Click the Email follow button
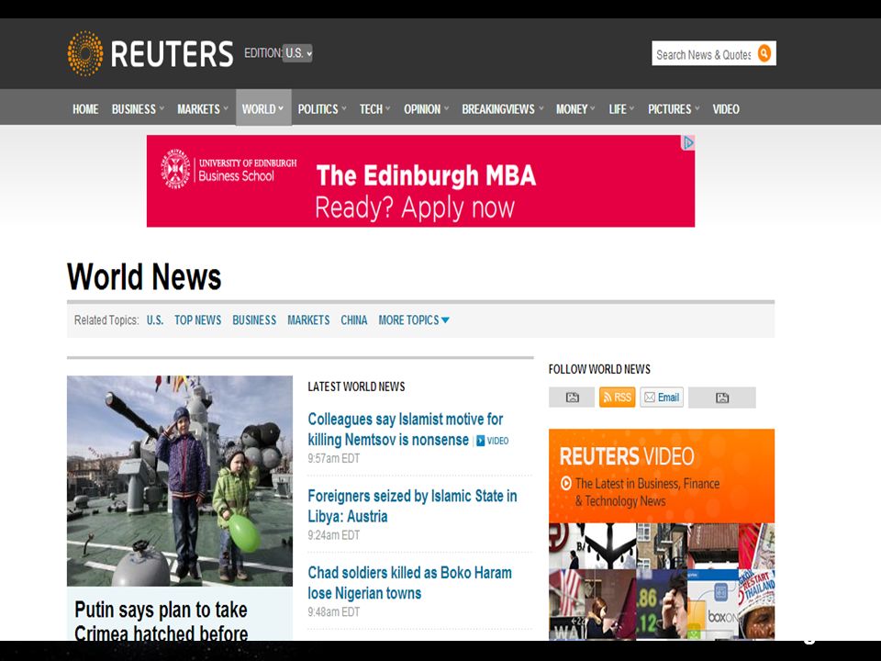The image size is (881, 661). click(x=662, y=398)
